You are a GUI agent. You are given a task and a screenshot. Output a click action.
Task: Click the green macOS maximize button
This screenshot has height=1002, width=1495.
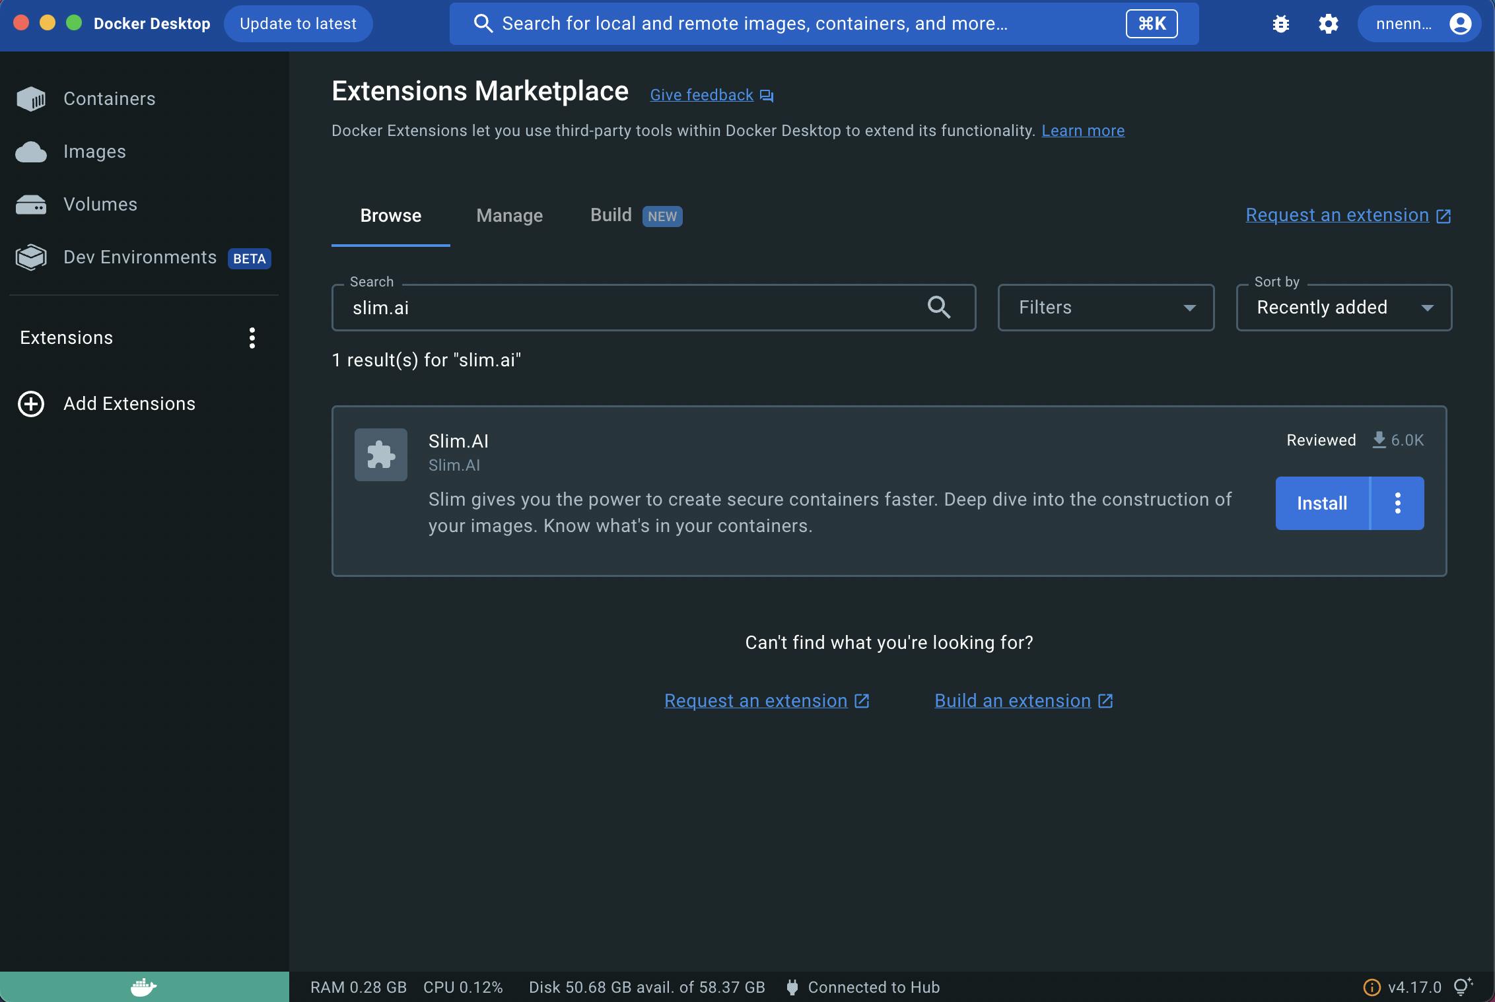pos(74,23)
